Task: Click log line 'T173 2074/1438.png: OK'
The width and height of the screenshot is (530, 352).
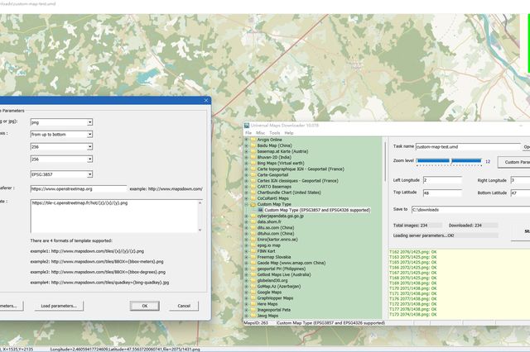Action: coord(413,315)
